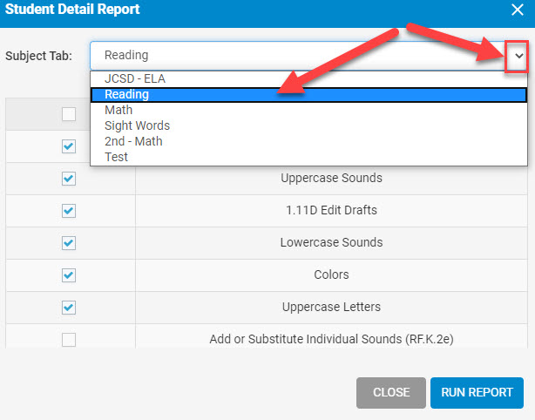The width and height of the screenshot is (535, 420).
Task: Pick Math from the subject dropdown
Action: (308, 110)
